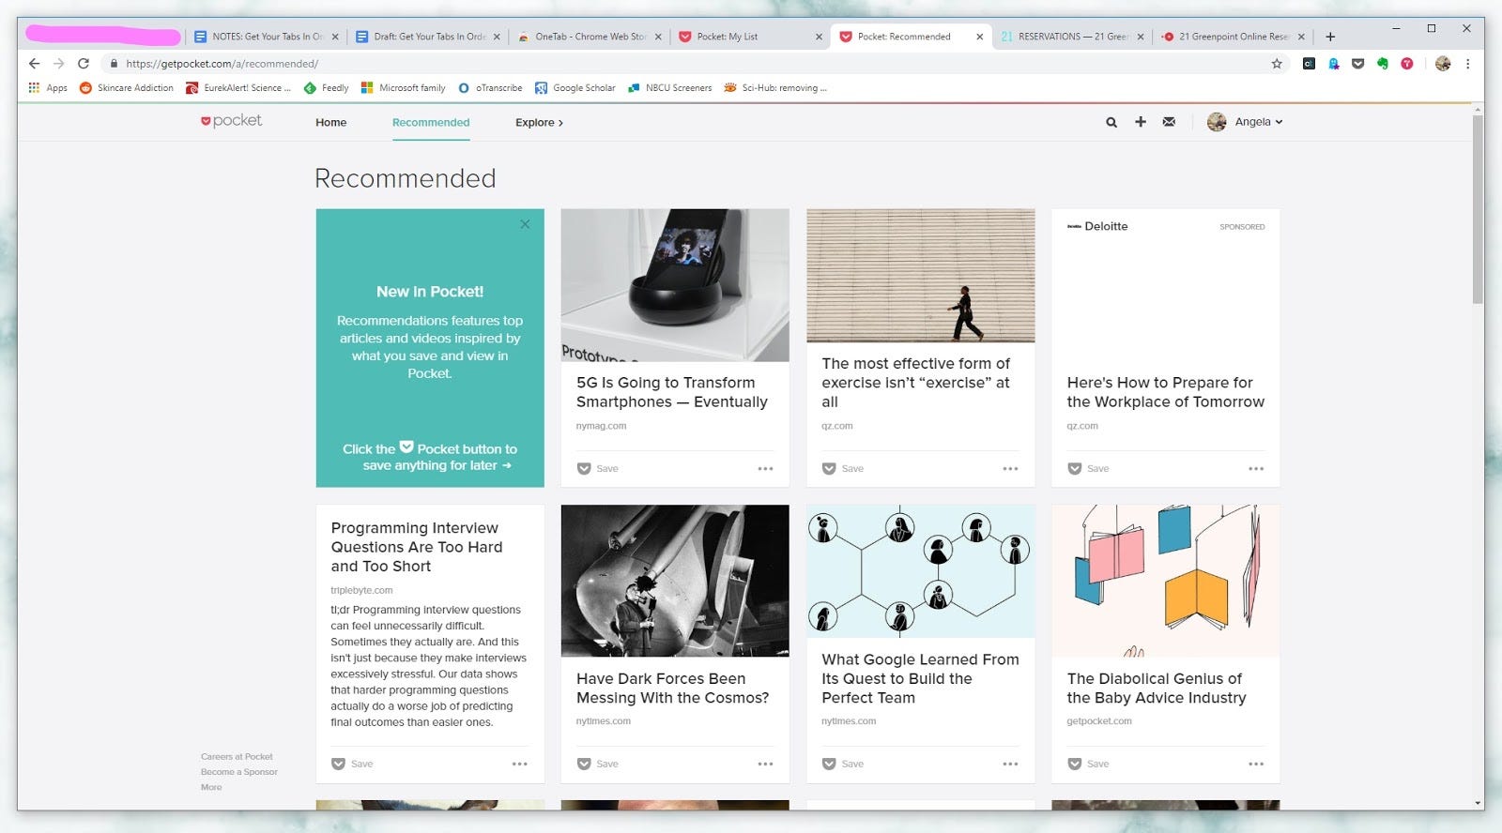Save the Dark Forces Cosmos article
Viewport: 1502px width, 833px height.
click(597, 764)
